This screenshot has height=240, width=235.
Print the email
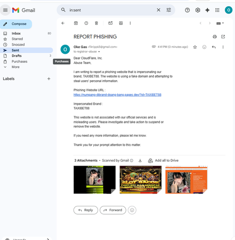pos(215,36)
